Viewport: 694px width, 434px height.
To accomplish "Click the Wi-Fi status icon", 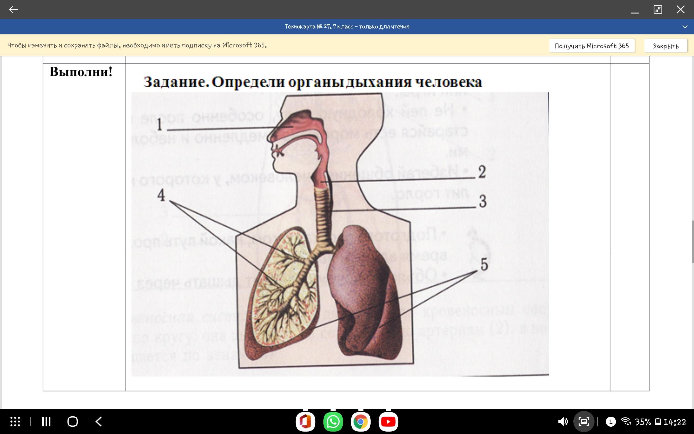I will point(626,421).
